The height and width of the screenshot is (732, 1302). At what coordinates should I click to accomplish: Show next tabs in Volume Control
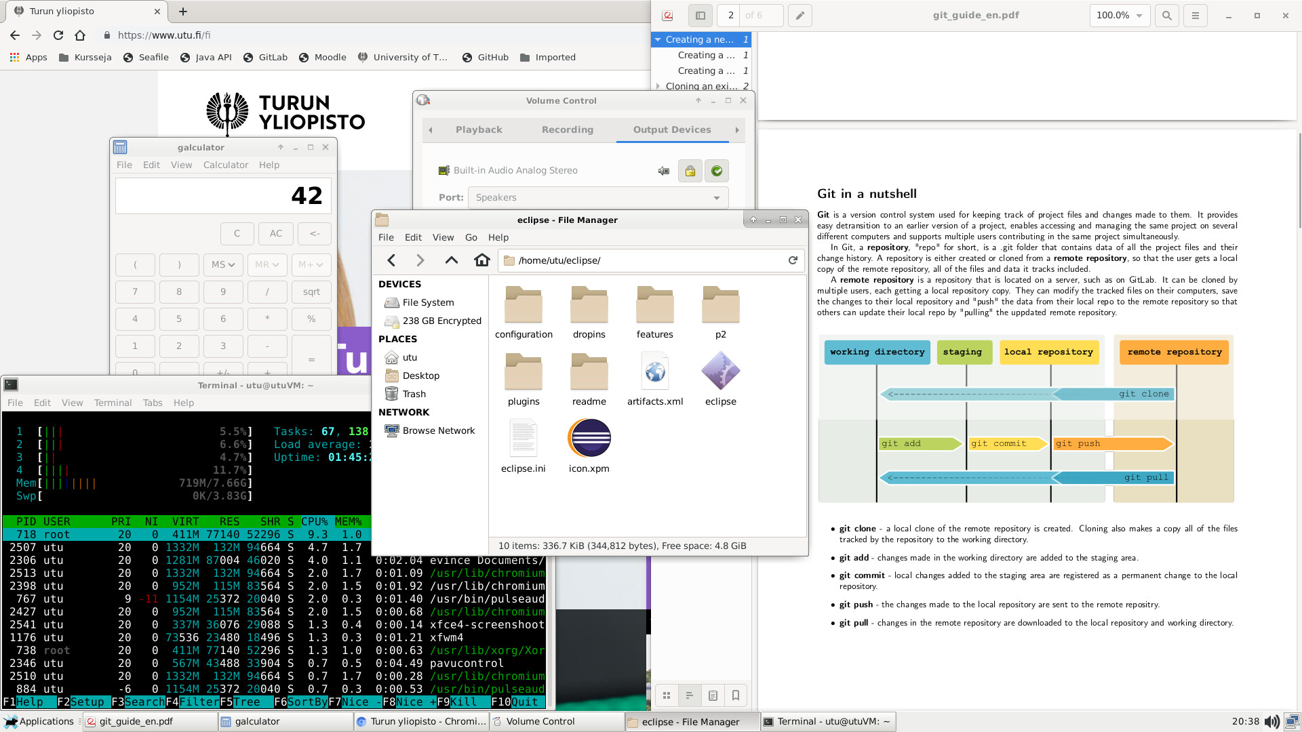(737, 130)
